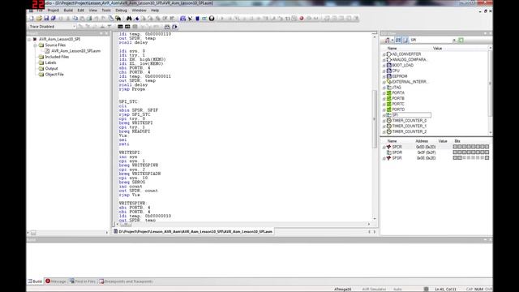Toggle the leftmost bit box of SPSR
This screenshot has width=519, height=292.
(455, 158)
